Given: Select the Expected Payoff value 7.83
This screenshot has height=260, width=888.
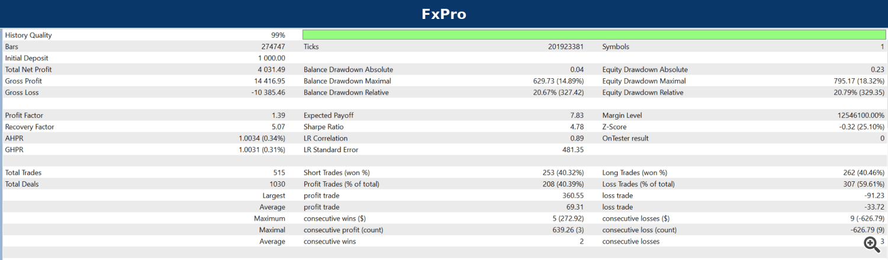Looking at the screenshot, I should [x=577, y=115].
